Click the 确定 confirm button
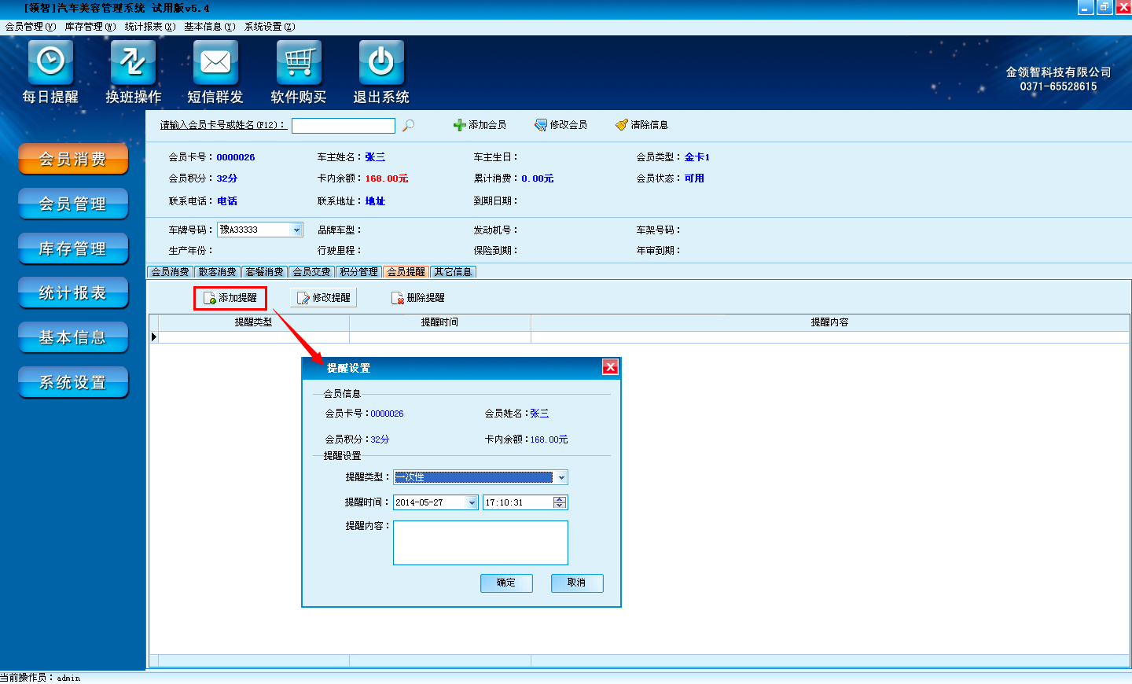The height and width of the screenshot is (684, 1132). pos(506,583)
